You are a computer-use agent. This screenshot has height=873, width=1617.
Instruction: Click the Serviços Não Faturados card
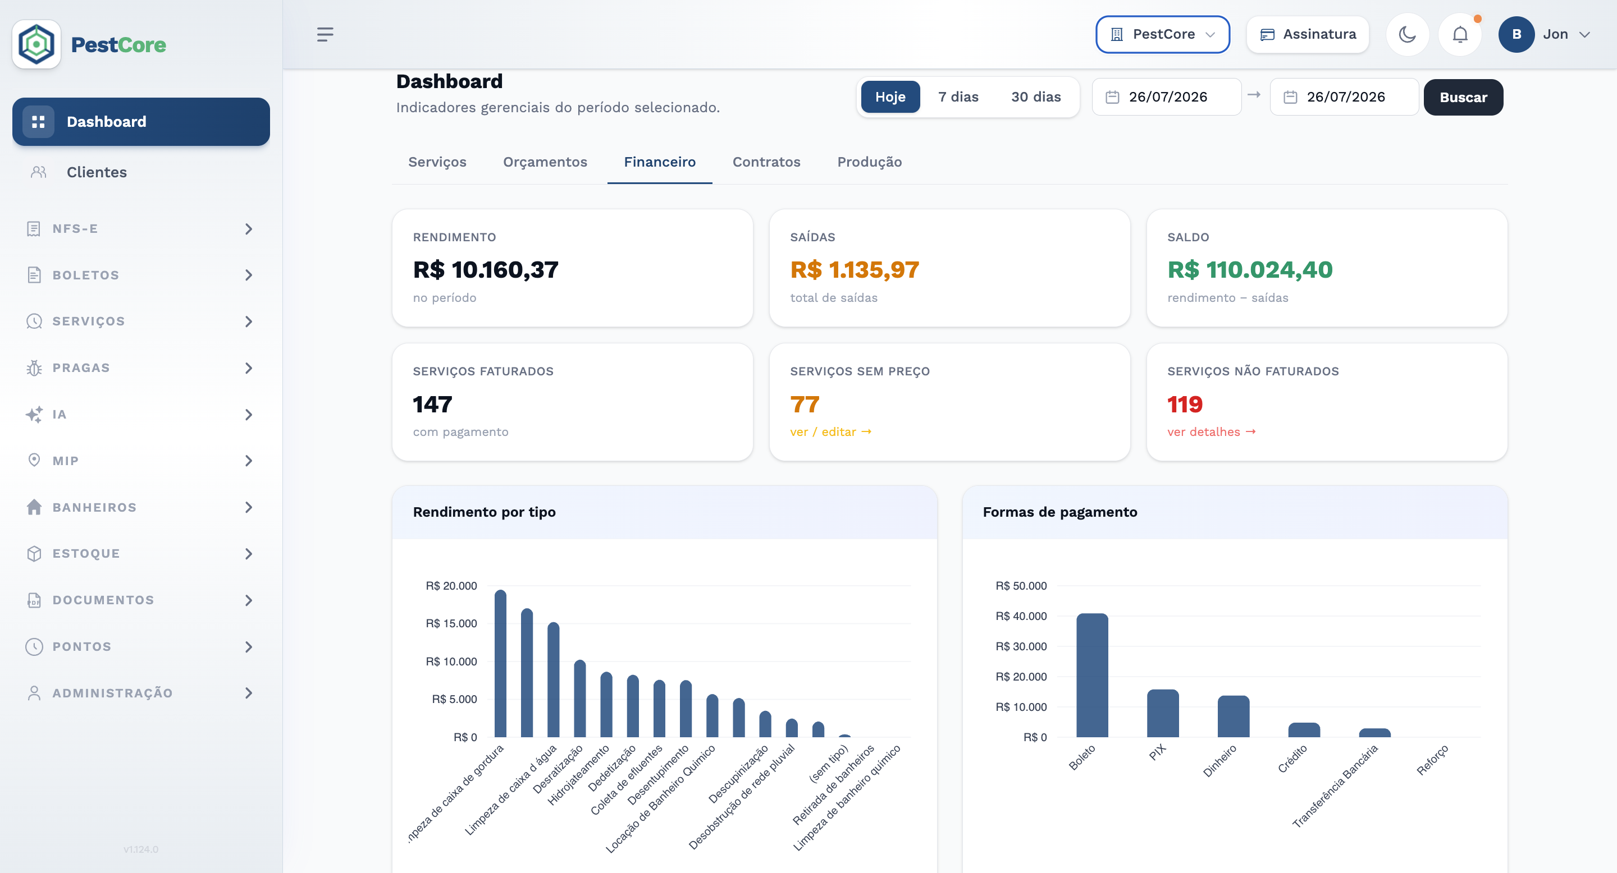click(1327, 402)
